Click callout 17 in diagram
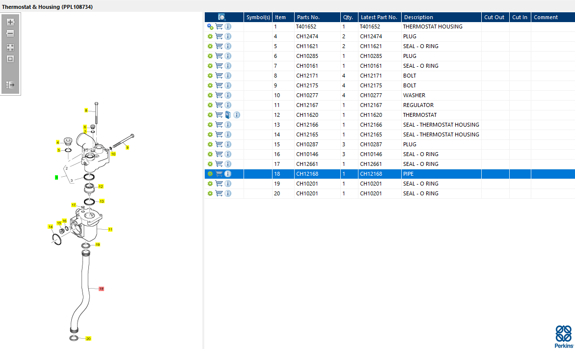The width and height of the screenshot is (575, 349). click(x=74, y=205)
